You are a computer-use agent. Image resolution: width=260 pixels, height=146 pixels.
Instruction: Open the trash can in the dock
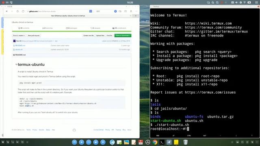(x=185, y=142)
